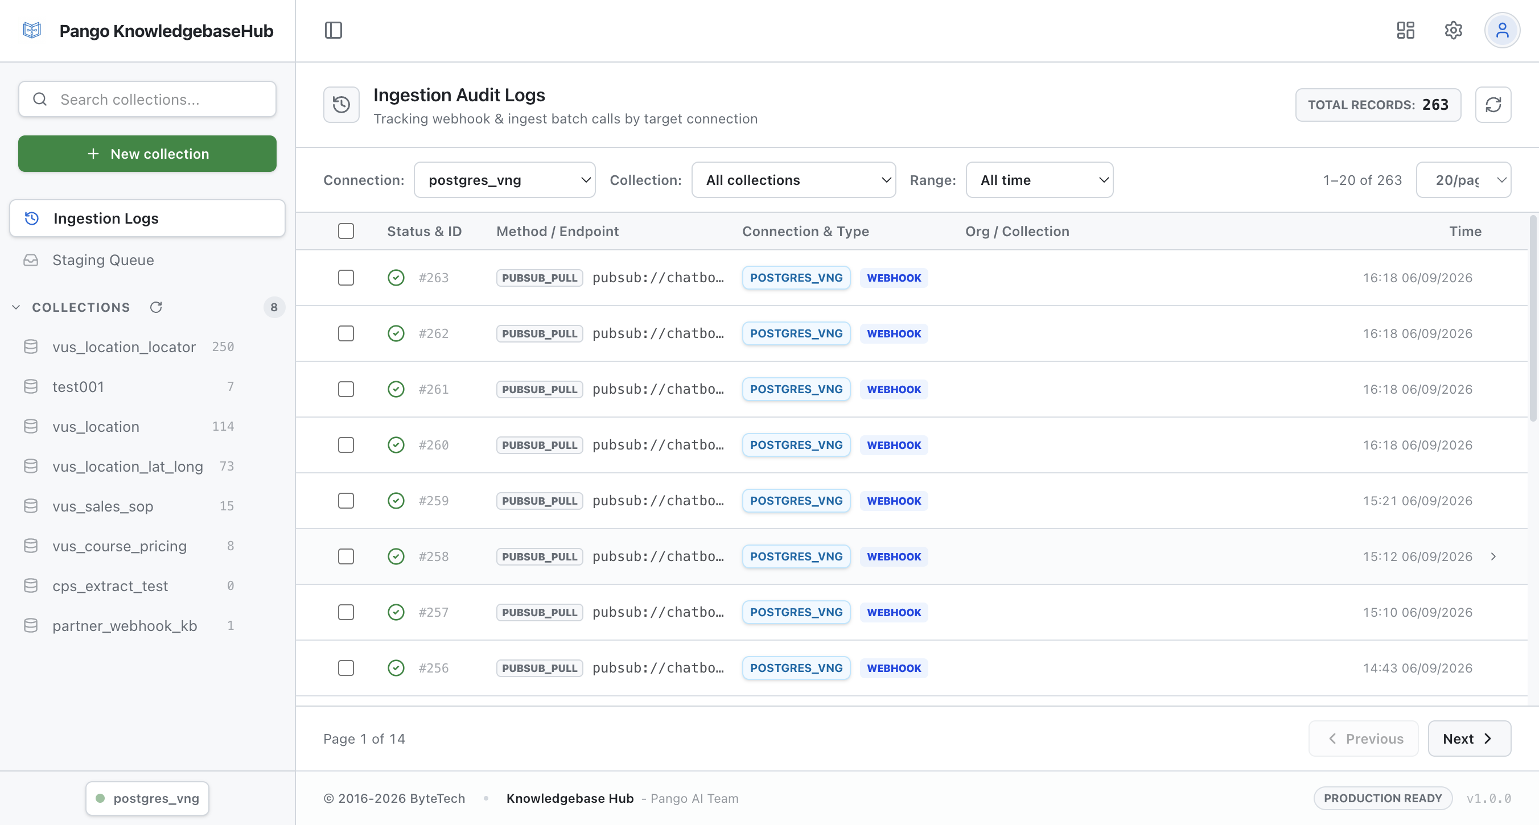Open the vus_location collection
Image resolution: width=1539 pixels, height=825 pixels.
(x=147, y=427)
